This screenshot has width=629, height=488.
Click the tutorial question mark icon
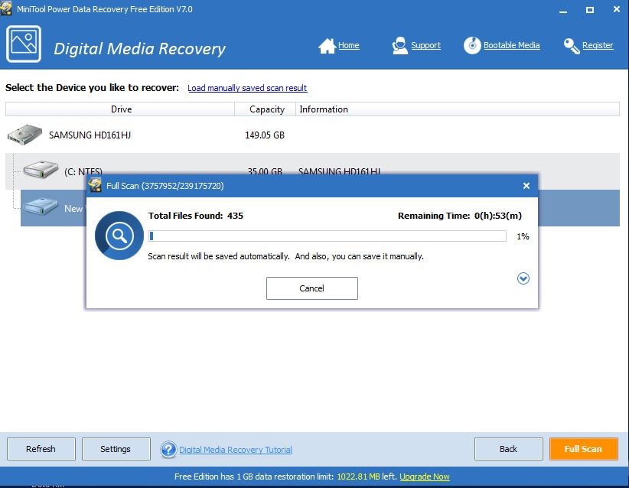click(x=168, y=450)
